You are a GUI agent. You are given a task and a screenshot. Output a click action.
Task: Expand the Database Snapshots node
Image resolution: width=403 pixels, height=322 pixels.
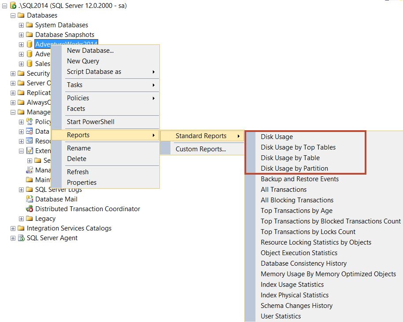tap(21, 35)
